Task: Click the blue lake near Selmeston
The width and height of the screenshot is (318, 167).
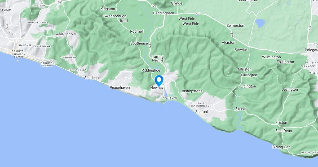Action: pyautogui.click(x=260, y=23)
